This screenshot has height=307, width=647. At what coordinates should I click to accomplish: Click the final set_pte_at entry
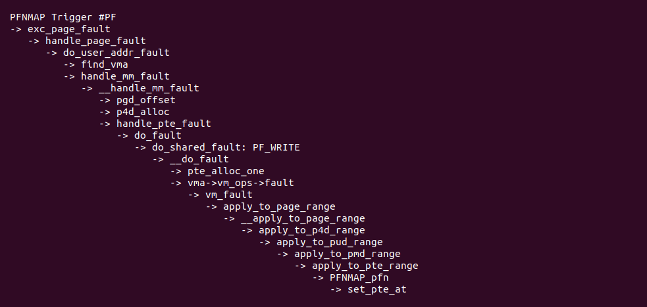[377, 289]
